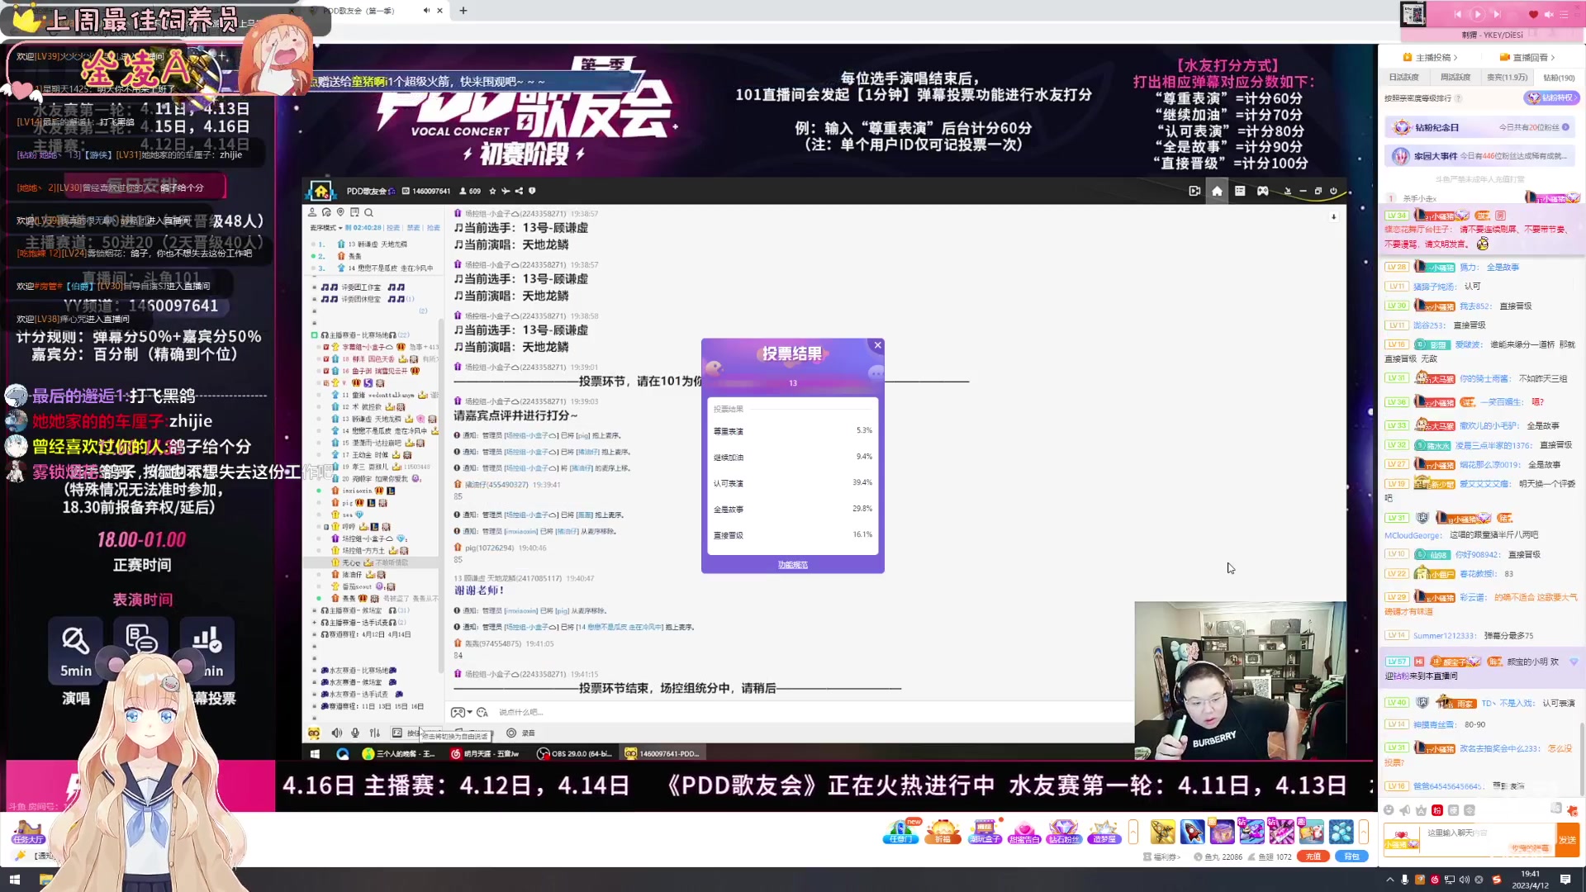Open the 任意门 activity icon
The image size is (1586, 892).
tap(900, 831)
